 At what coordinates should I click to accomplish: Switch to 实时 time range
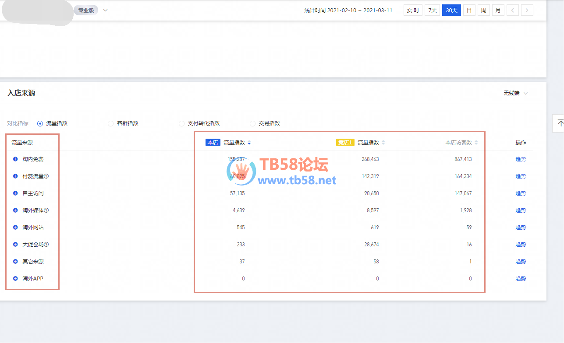[413, 10]
